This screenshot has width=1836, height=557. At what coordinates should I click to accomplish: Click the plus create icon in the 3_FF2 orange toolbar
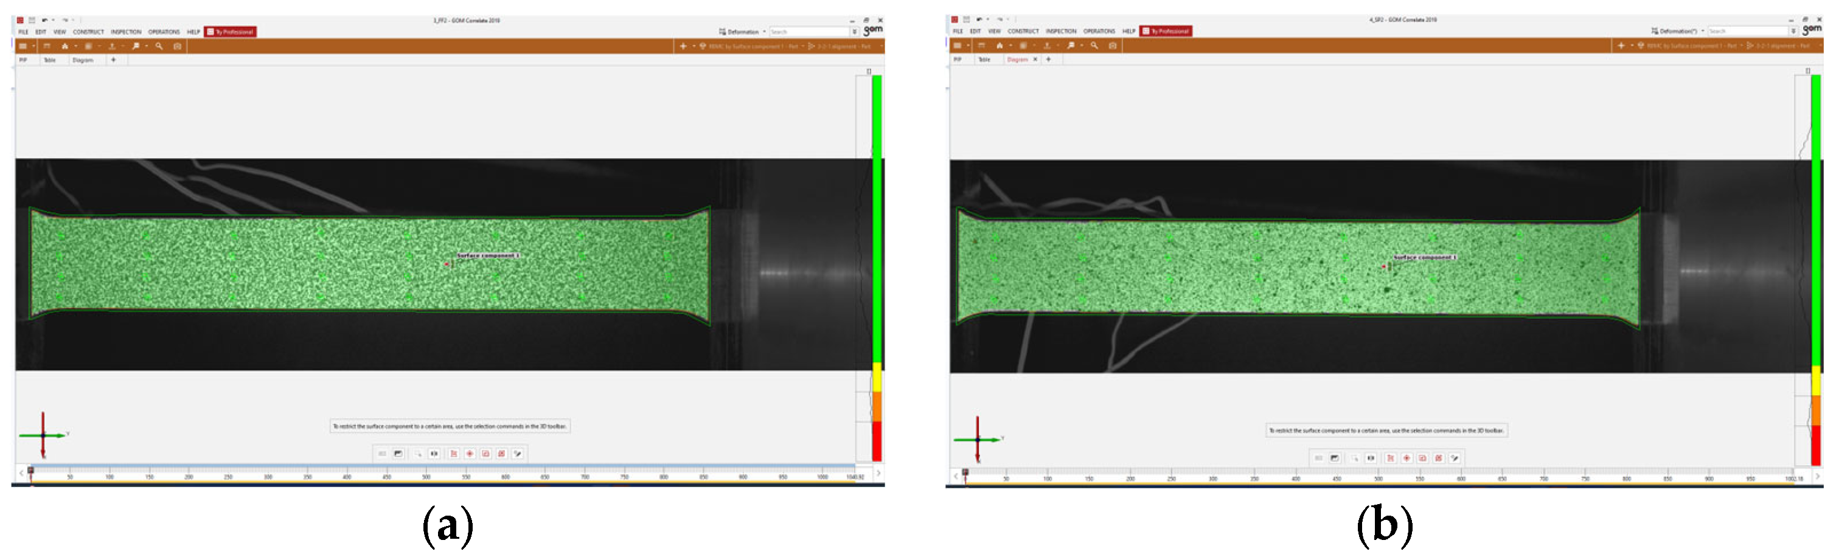tap(683, 46)
